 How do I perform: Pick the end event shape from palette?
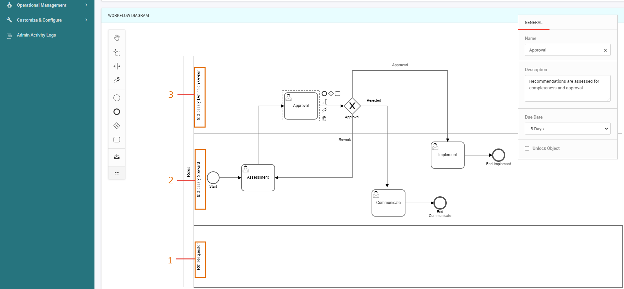click(117, 112)
